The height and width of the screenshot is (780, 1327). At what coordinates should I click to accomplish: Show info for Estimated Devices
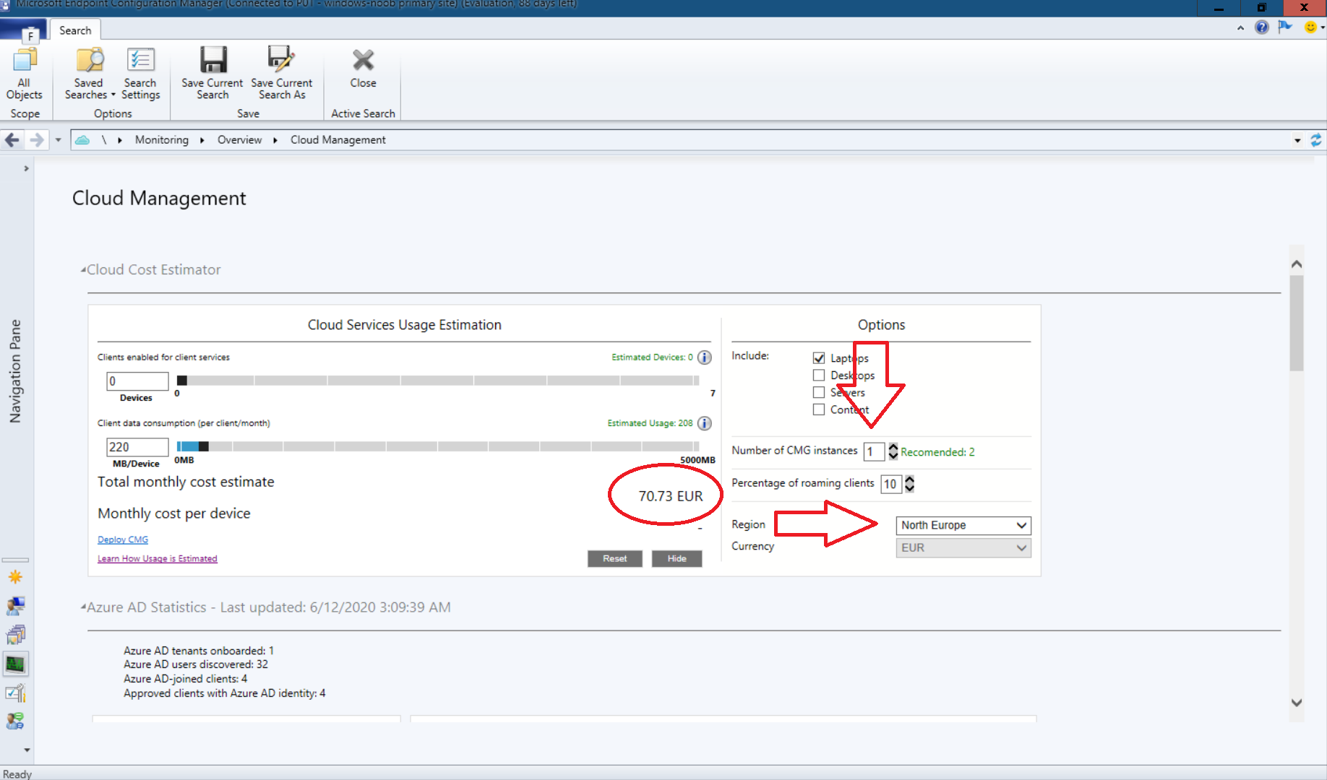coord(705,357)
